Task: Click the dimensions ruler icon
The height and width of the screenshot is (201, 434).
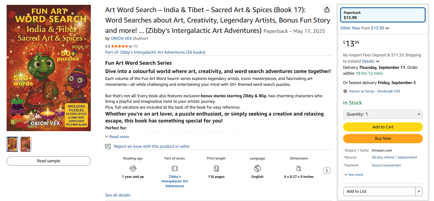Action: tap(299, 168)
